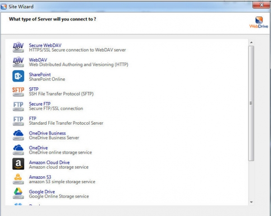Click the WebDAV (HTTP) server icon

tap(18, 62)
